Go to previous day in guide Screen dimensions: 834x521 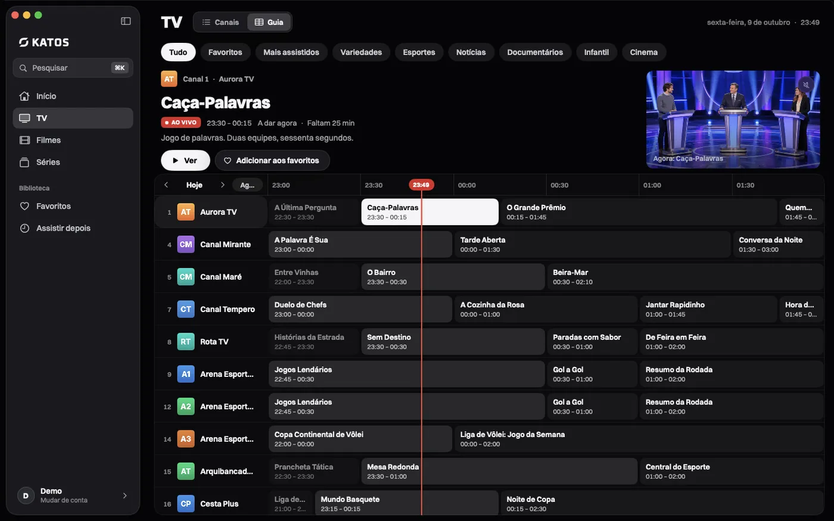coord(166,185)
